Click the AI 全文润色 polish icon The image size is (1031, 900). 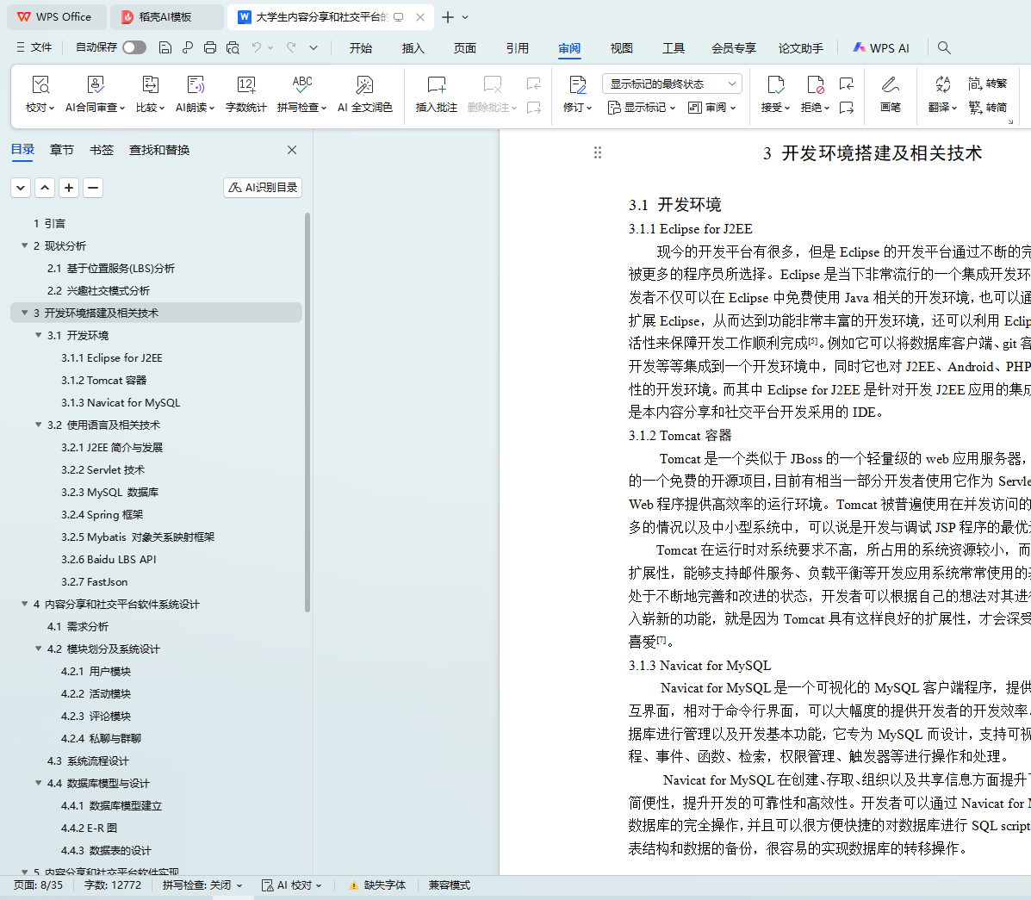pyautogui.click(x=364, y=85)
